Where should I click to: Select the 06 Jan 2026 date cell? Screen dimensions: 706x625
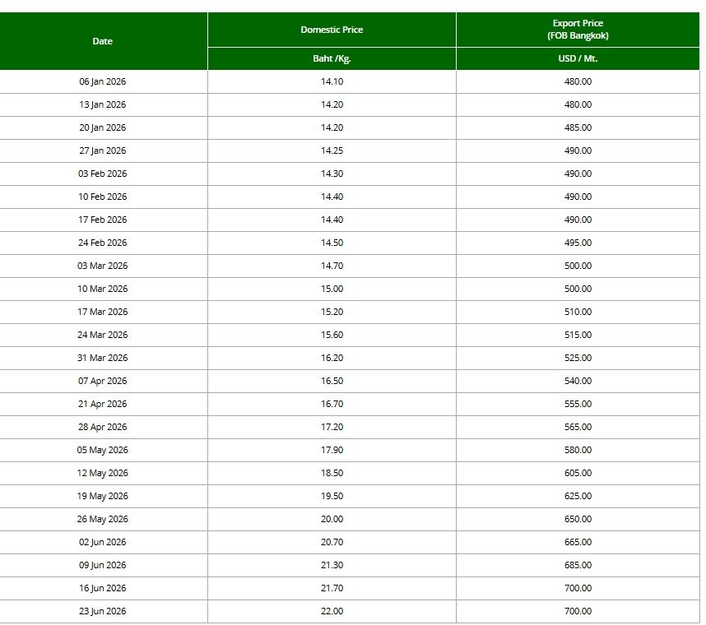(x=102, y=81)
